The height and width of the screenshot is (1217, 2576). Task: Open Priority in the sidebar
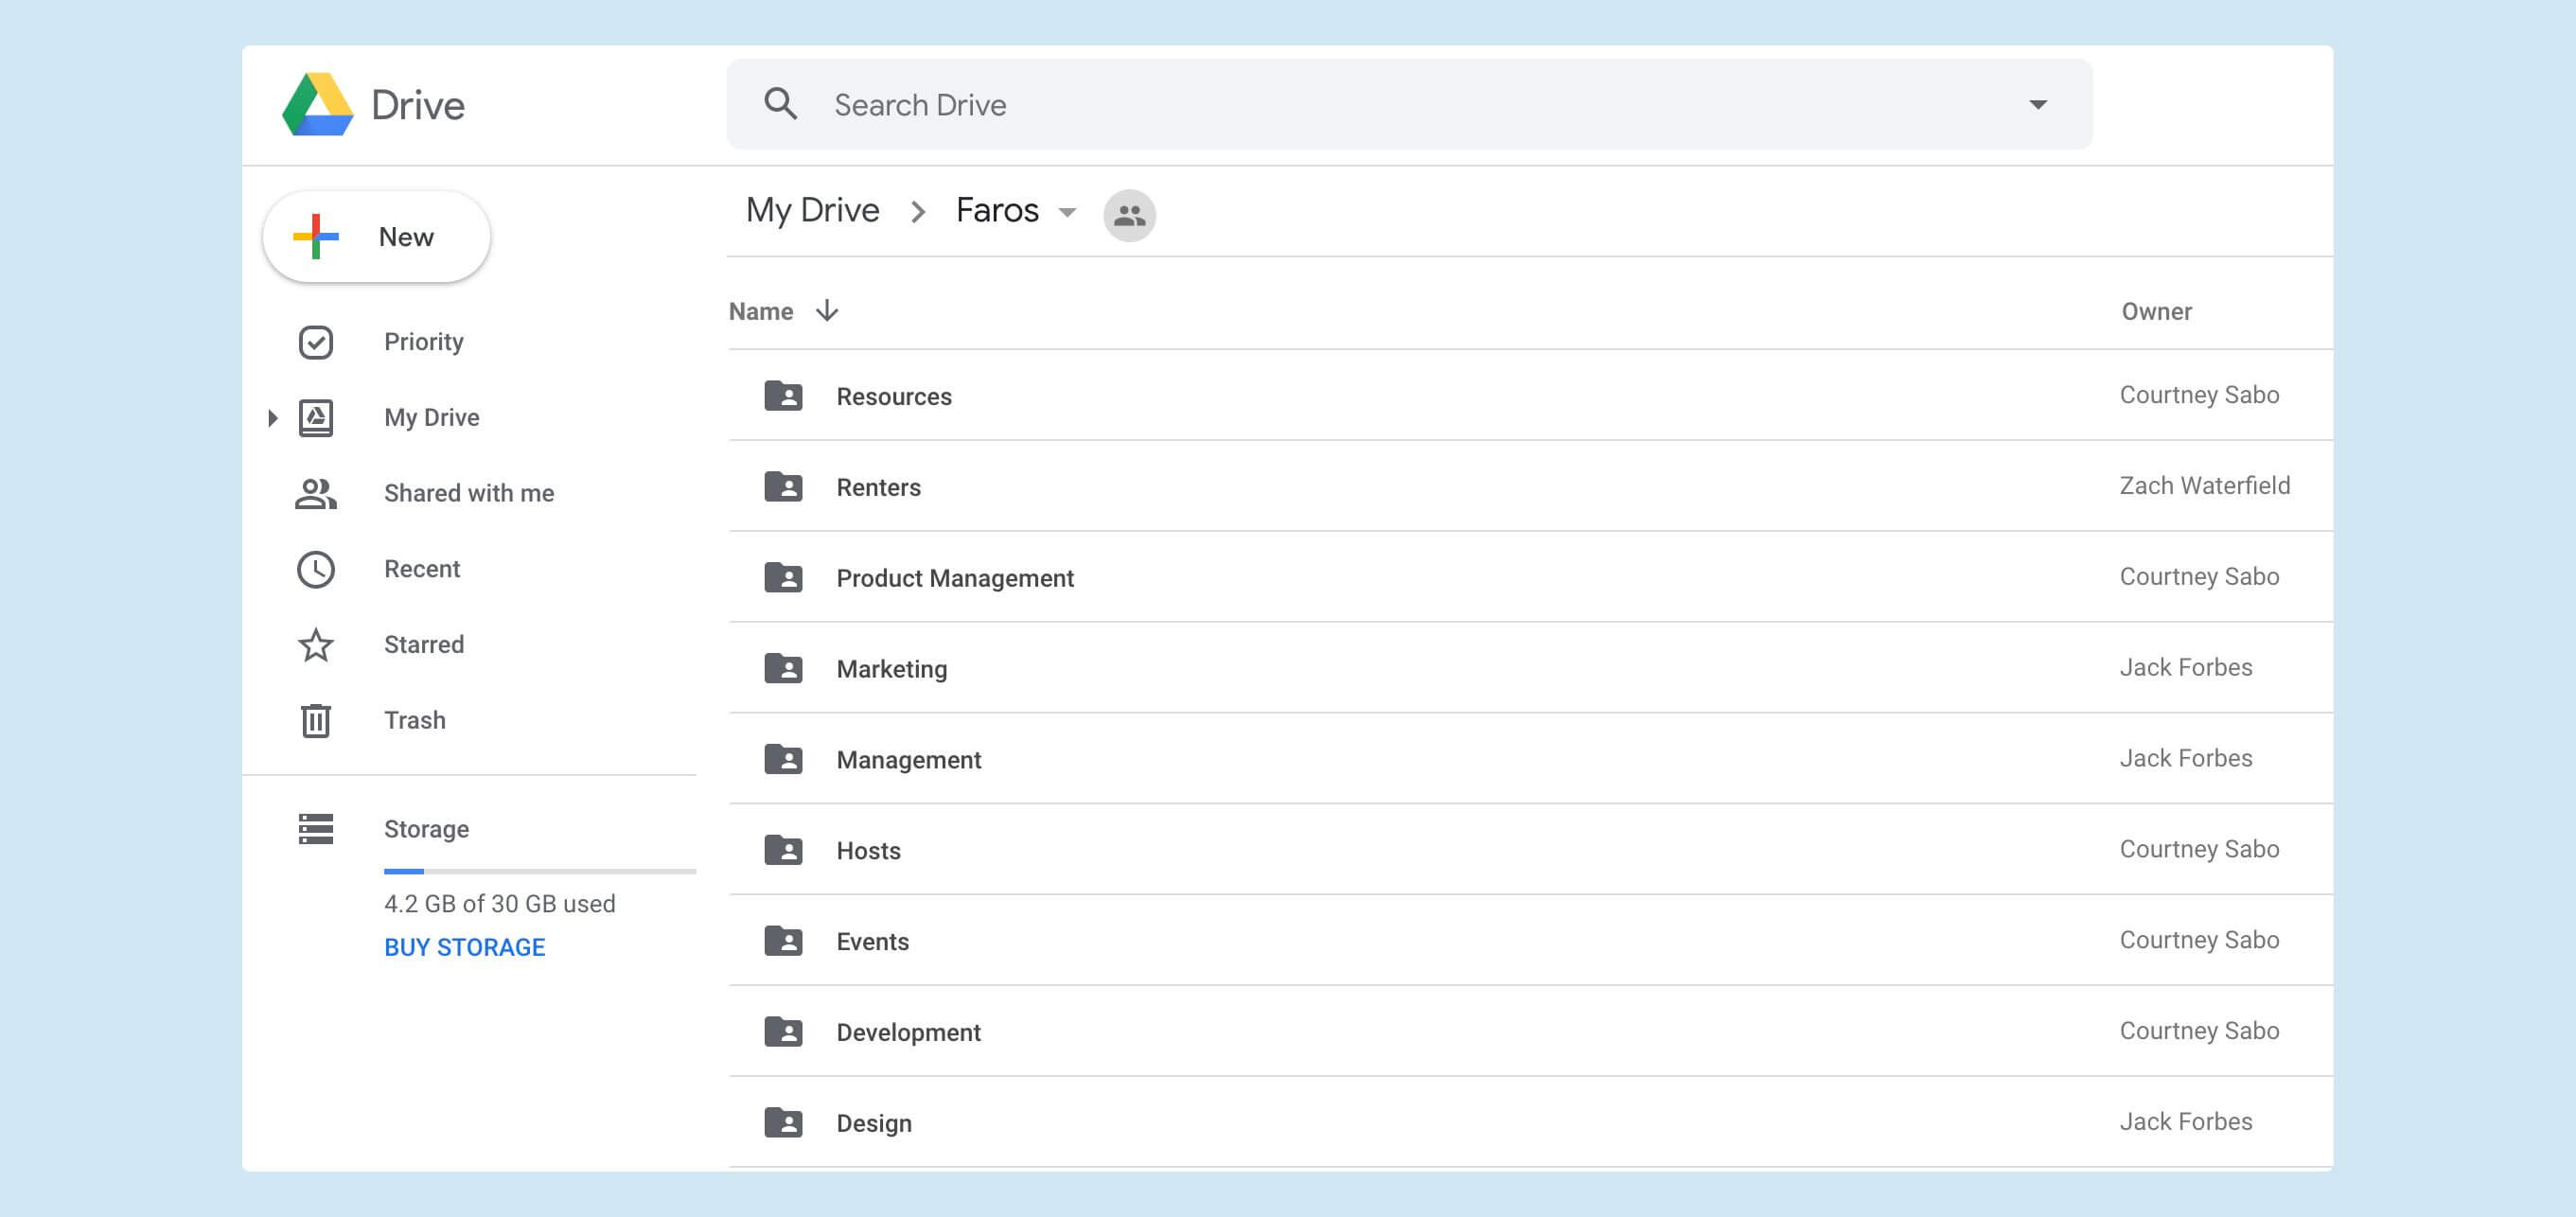(x=424, y=342)
